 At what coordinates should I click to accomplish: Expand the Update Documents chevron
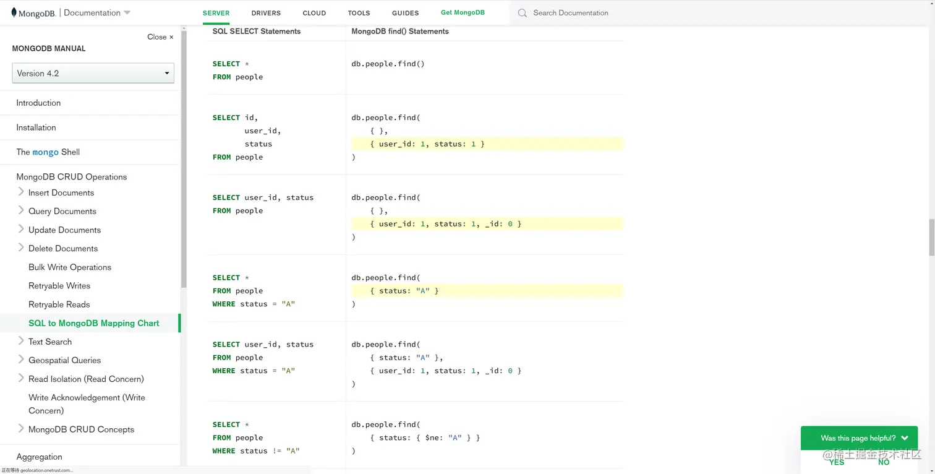pos(21,229)
